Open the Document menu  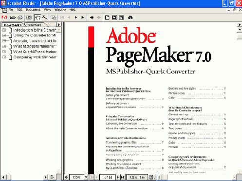pyautogui.click(x=33, y=10)
